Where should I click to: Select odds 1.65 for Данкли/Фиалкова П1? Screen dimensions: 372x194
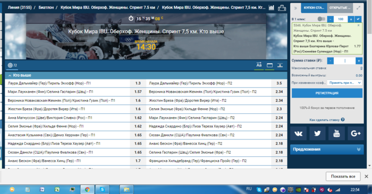click(138, 152)
